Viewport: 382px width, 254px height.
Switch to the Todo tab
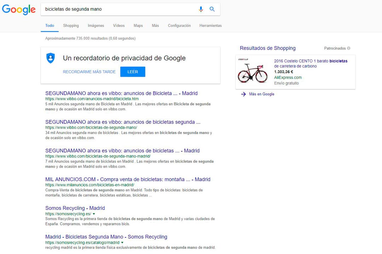[50, 25]
